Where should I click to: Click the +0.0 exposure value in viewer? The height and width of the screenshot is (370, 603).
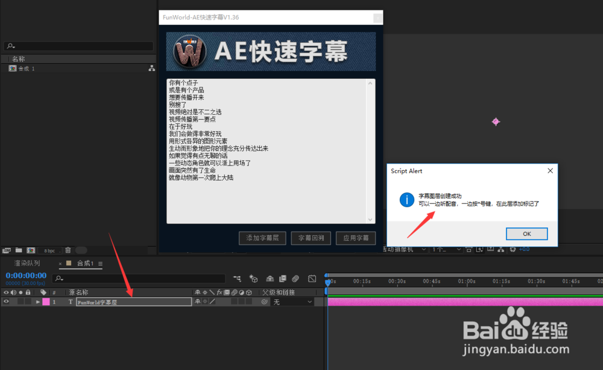coord(524,250)
